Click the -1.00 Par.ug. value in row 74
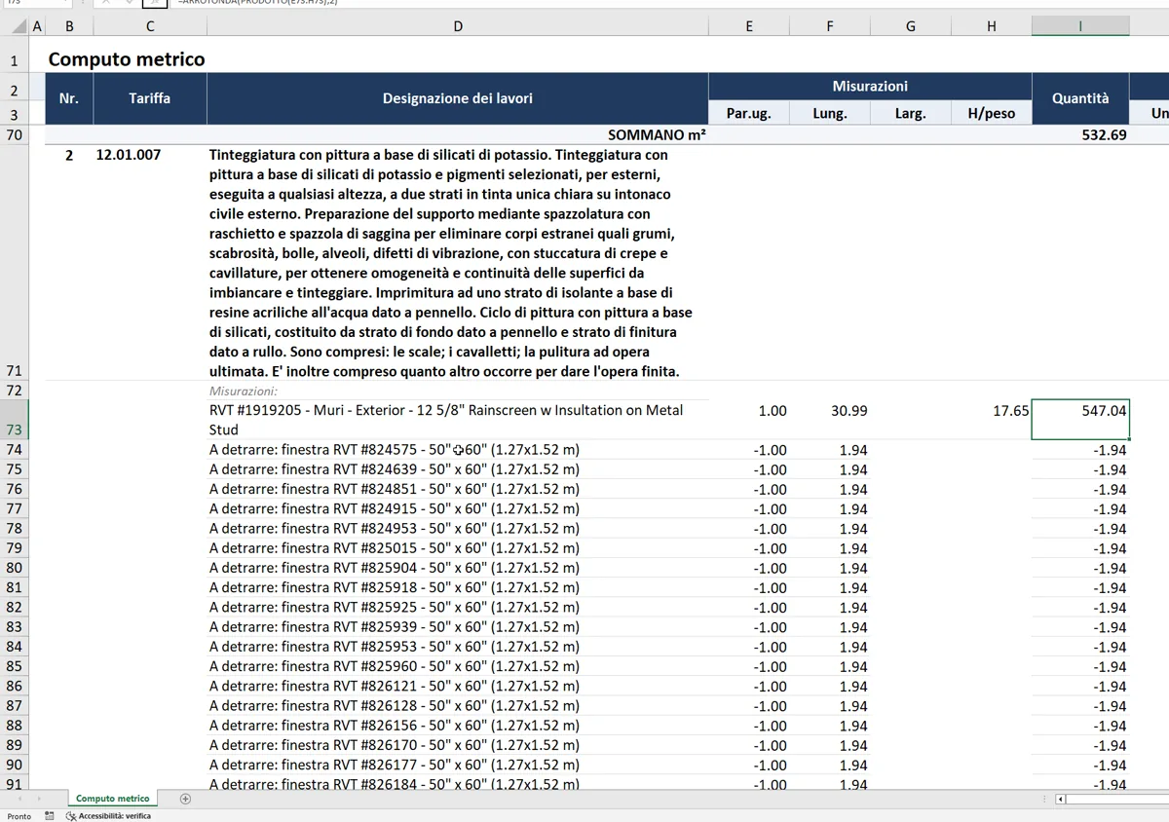The image size is (1169, 822). click(771, 450)
